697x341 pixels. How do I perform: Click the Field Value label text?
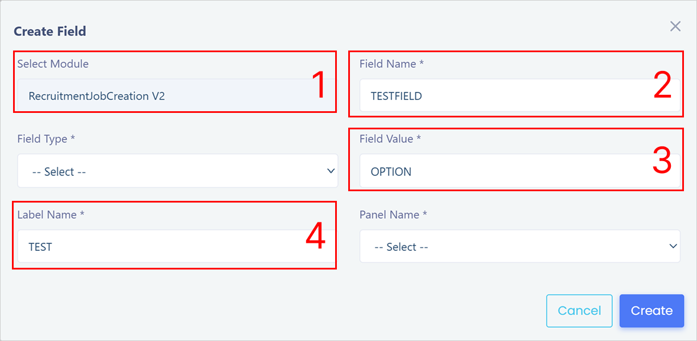pos(390,139)
